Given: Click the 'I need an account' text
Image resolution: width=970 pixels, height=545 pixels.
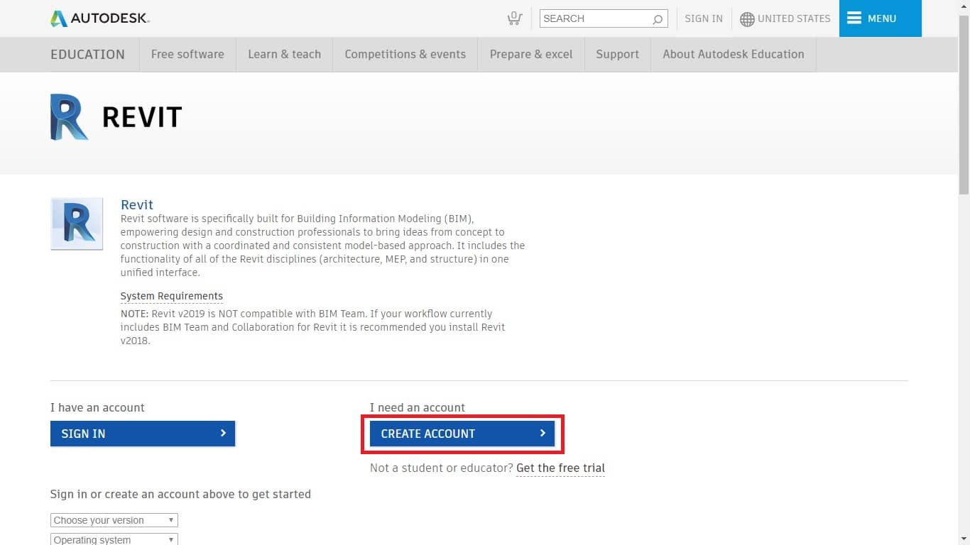Looking at the screenshot, I should (x=418, y=407).
